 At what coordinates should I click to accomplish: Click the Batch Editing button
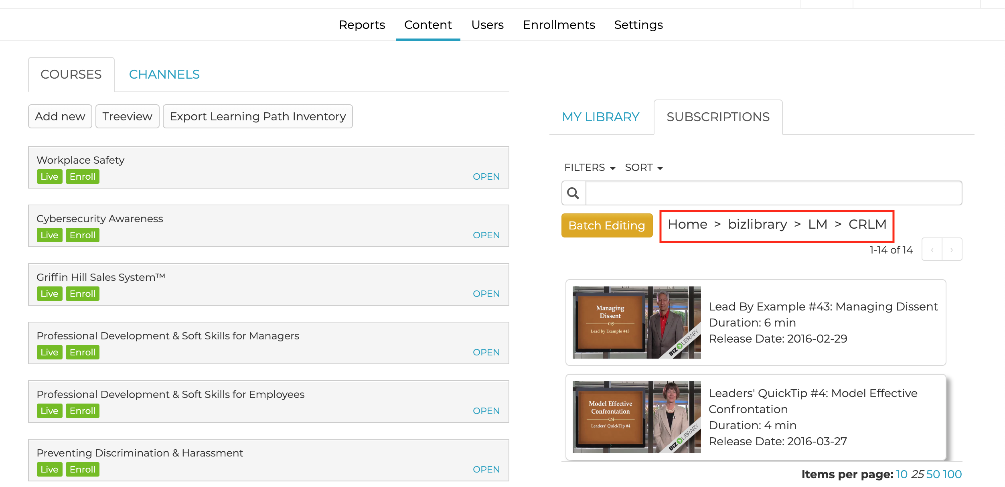[606, 225]
